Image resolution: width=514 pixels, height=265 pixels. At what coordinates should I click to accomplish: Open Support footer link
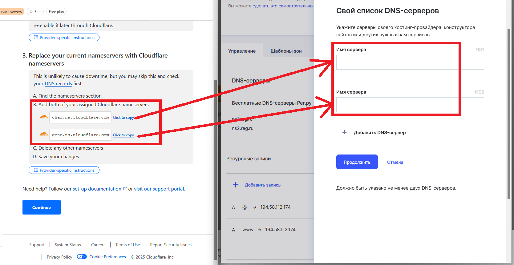tap(37, 245)
